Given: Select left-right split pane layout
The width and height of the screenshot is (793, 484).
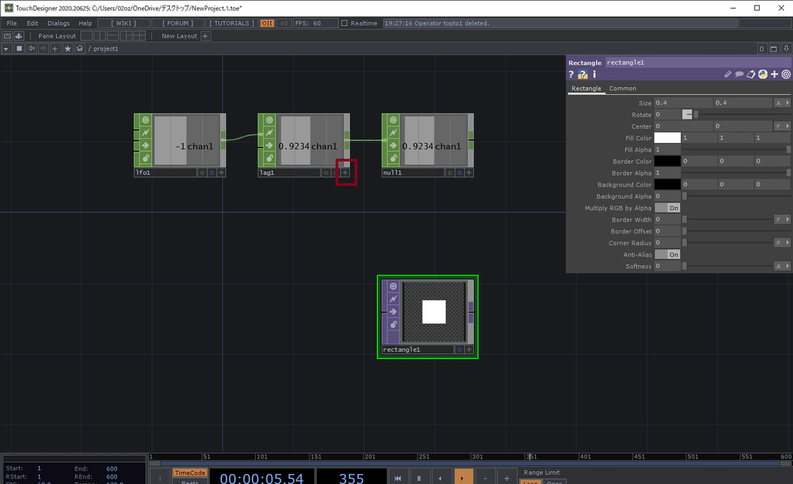Looking at the screenshot, I should tap(99, 36).
